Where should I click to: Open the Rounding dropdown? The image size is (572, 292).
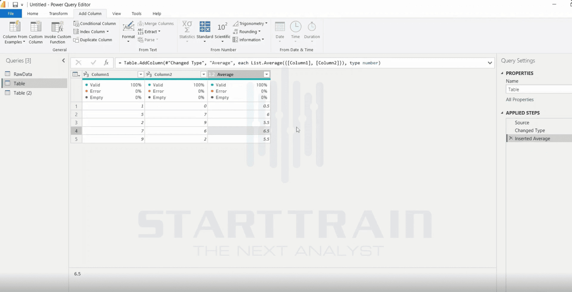click(x=259, y=32)
